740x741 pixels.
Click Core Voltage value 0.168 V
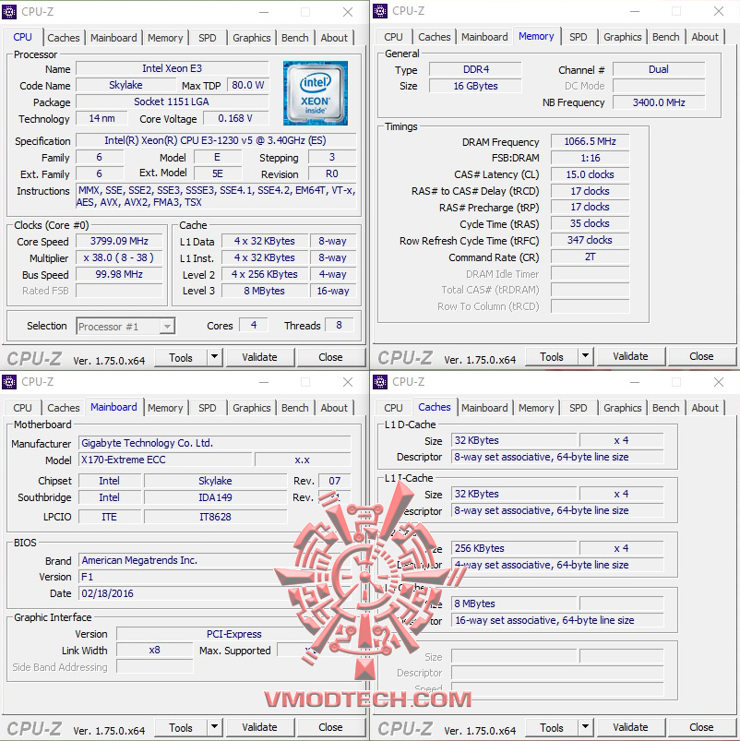(x=235, y=118)
